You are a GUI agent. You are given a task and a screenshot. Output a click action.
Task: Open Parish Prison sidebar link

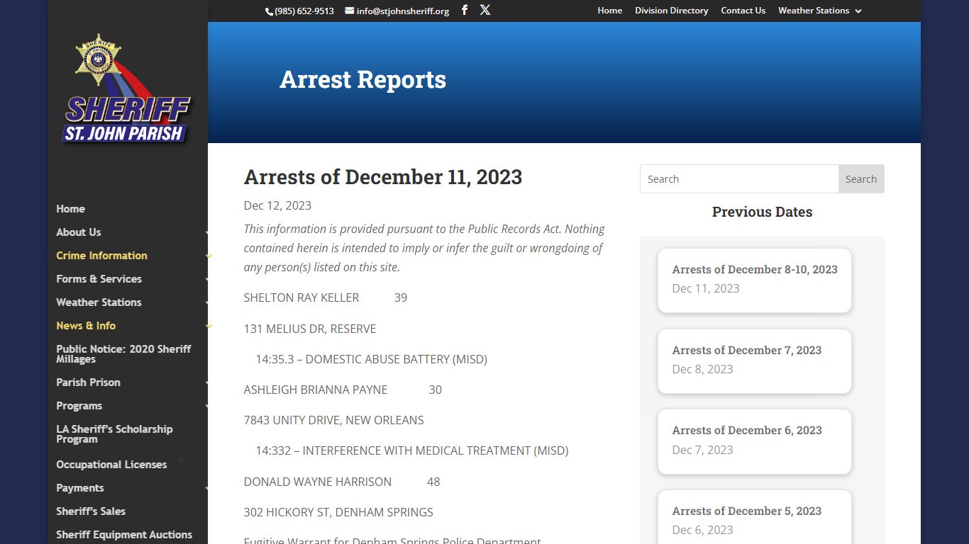pos(88,382)
